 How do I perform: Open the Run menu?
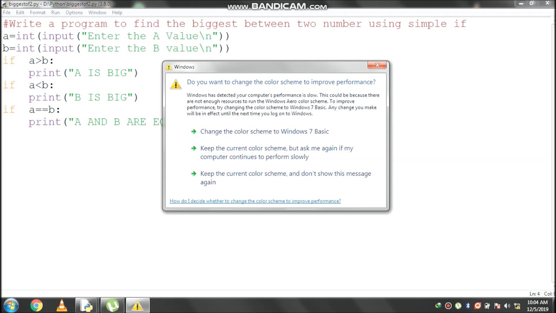click(x=56, y=13)
